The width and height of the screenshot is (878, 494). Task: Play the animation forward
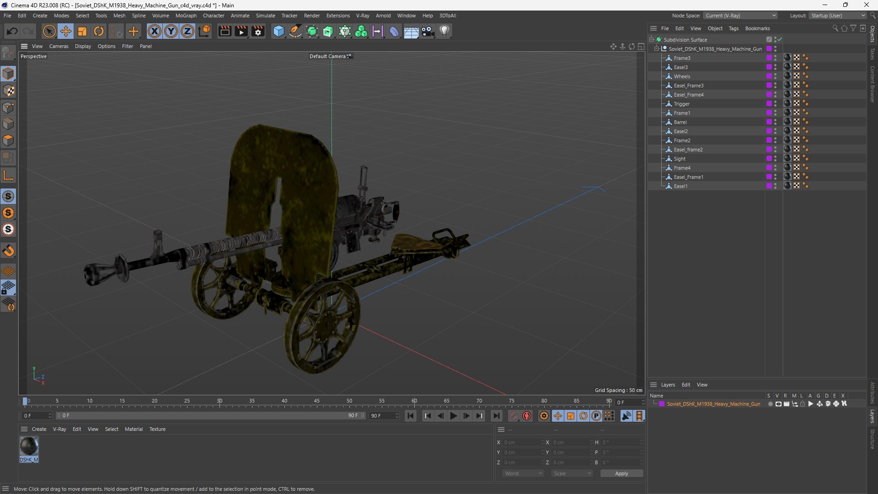click(x=453, y=416)
